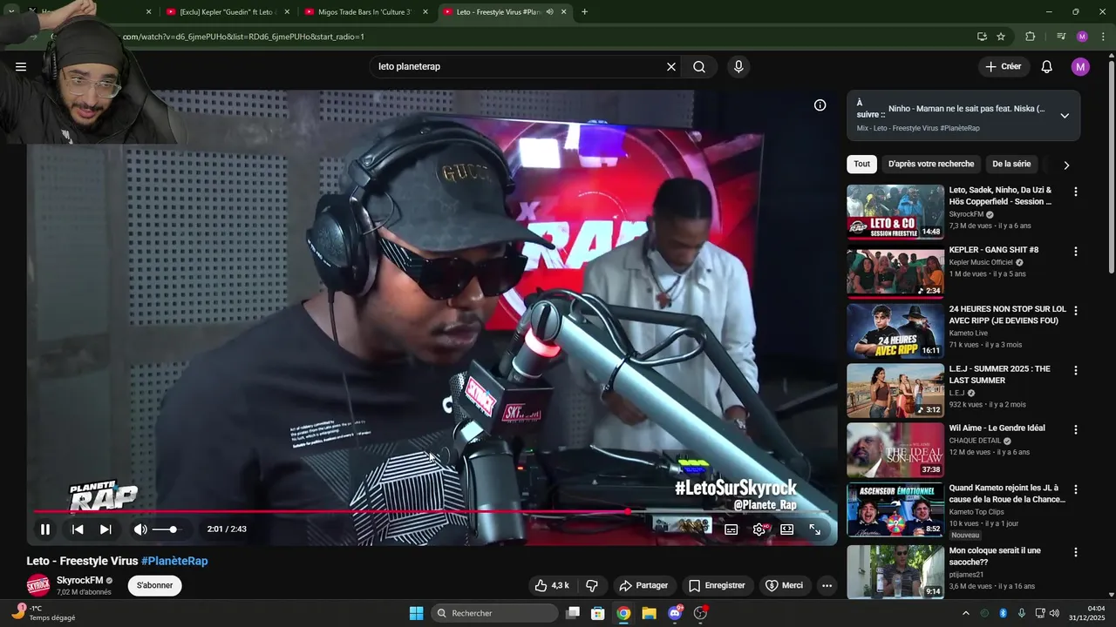1116x627 pixels.
Task: Subscribe with the S'abonner button
Action: tap(155, 585)
